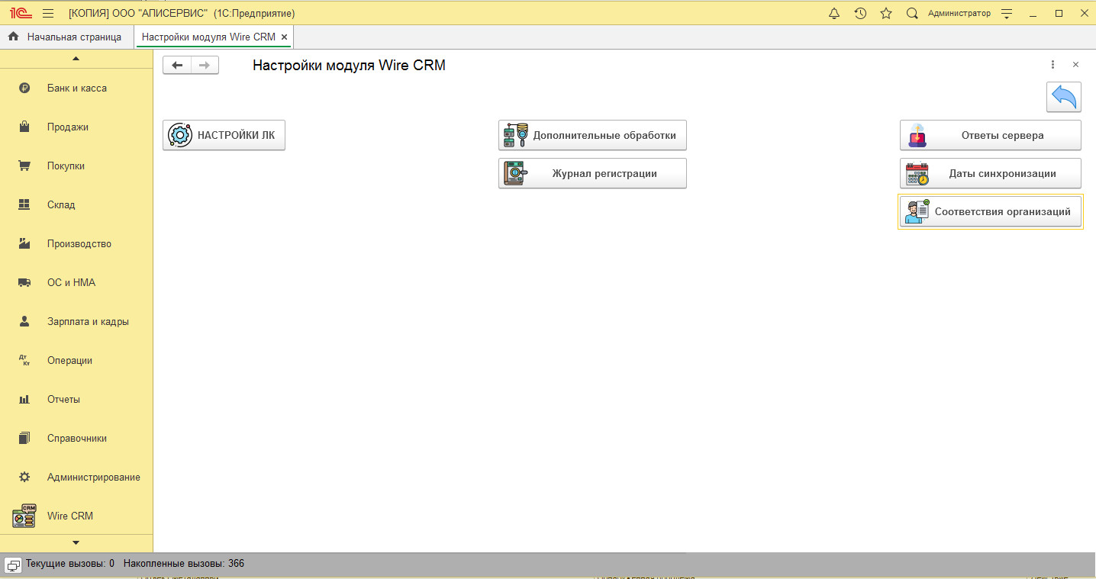
Task: Click Текущие вызовы: 0 status text
Action: click(70, 564)
